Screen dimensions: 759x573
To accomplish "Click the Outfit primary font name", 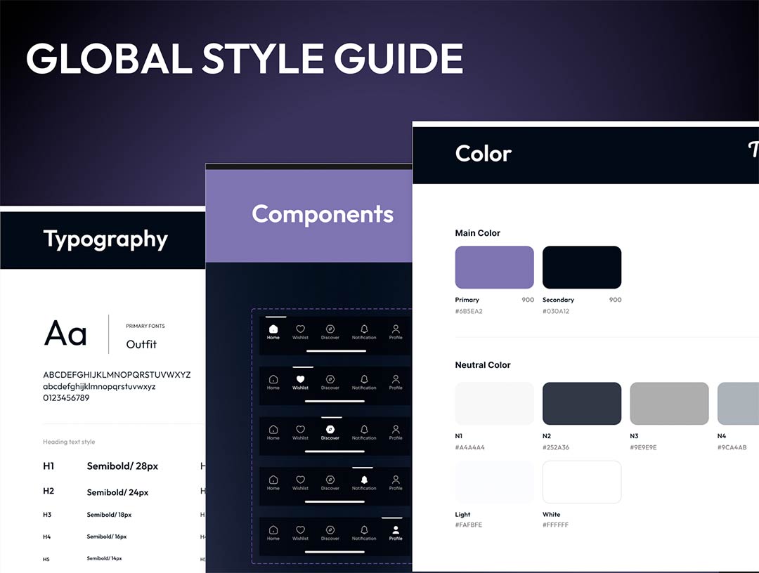I will point(141,344).
